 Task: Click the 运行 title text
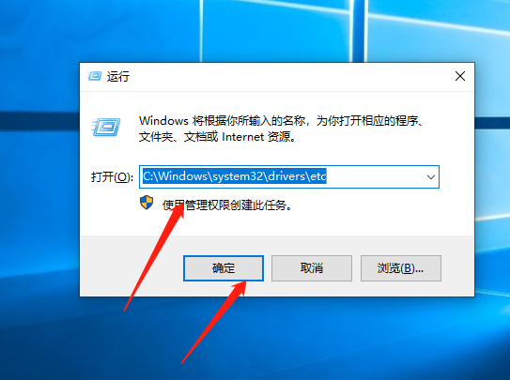pyautogui.click(x=118, y=77)
